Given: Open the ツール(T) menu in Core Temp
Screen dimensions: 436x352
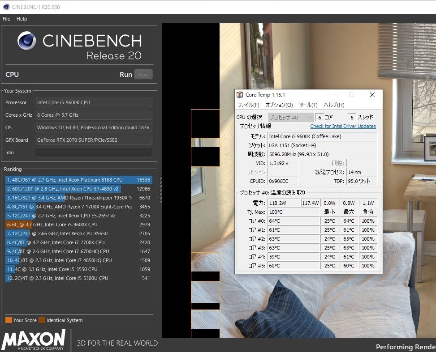Looking at the screenshot, I should tap(308, 105).
